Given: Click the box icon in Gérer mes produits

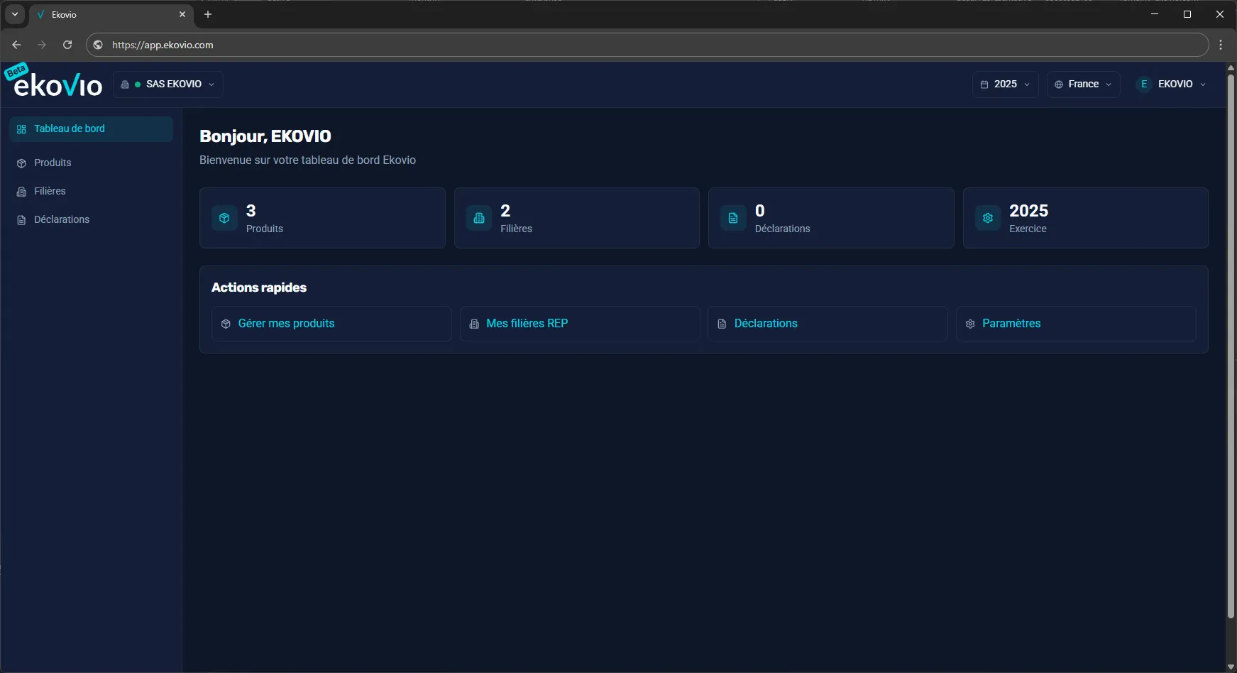Looking at the screenshot, I should tap(226, 324).
